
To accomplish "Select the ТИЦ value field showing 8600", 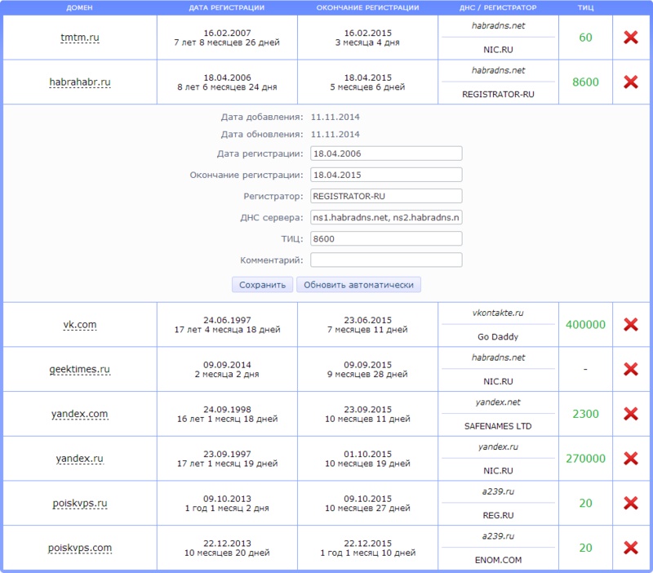I will [x=386, y=238].
